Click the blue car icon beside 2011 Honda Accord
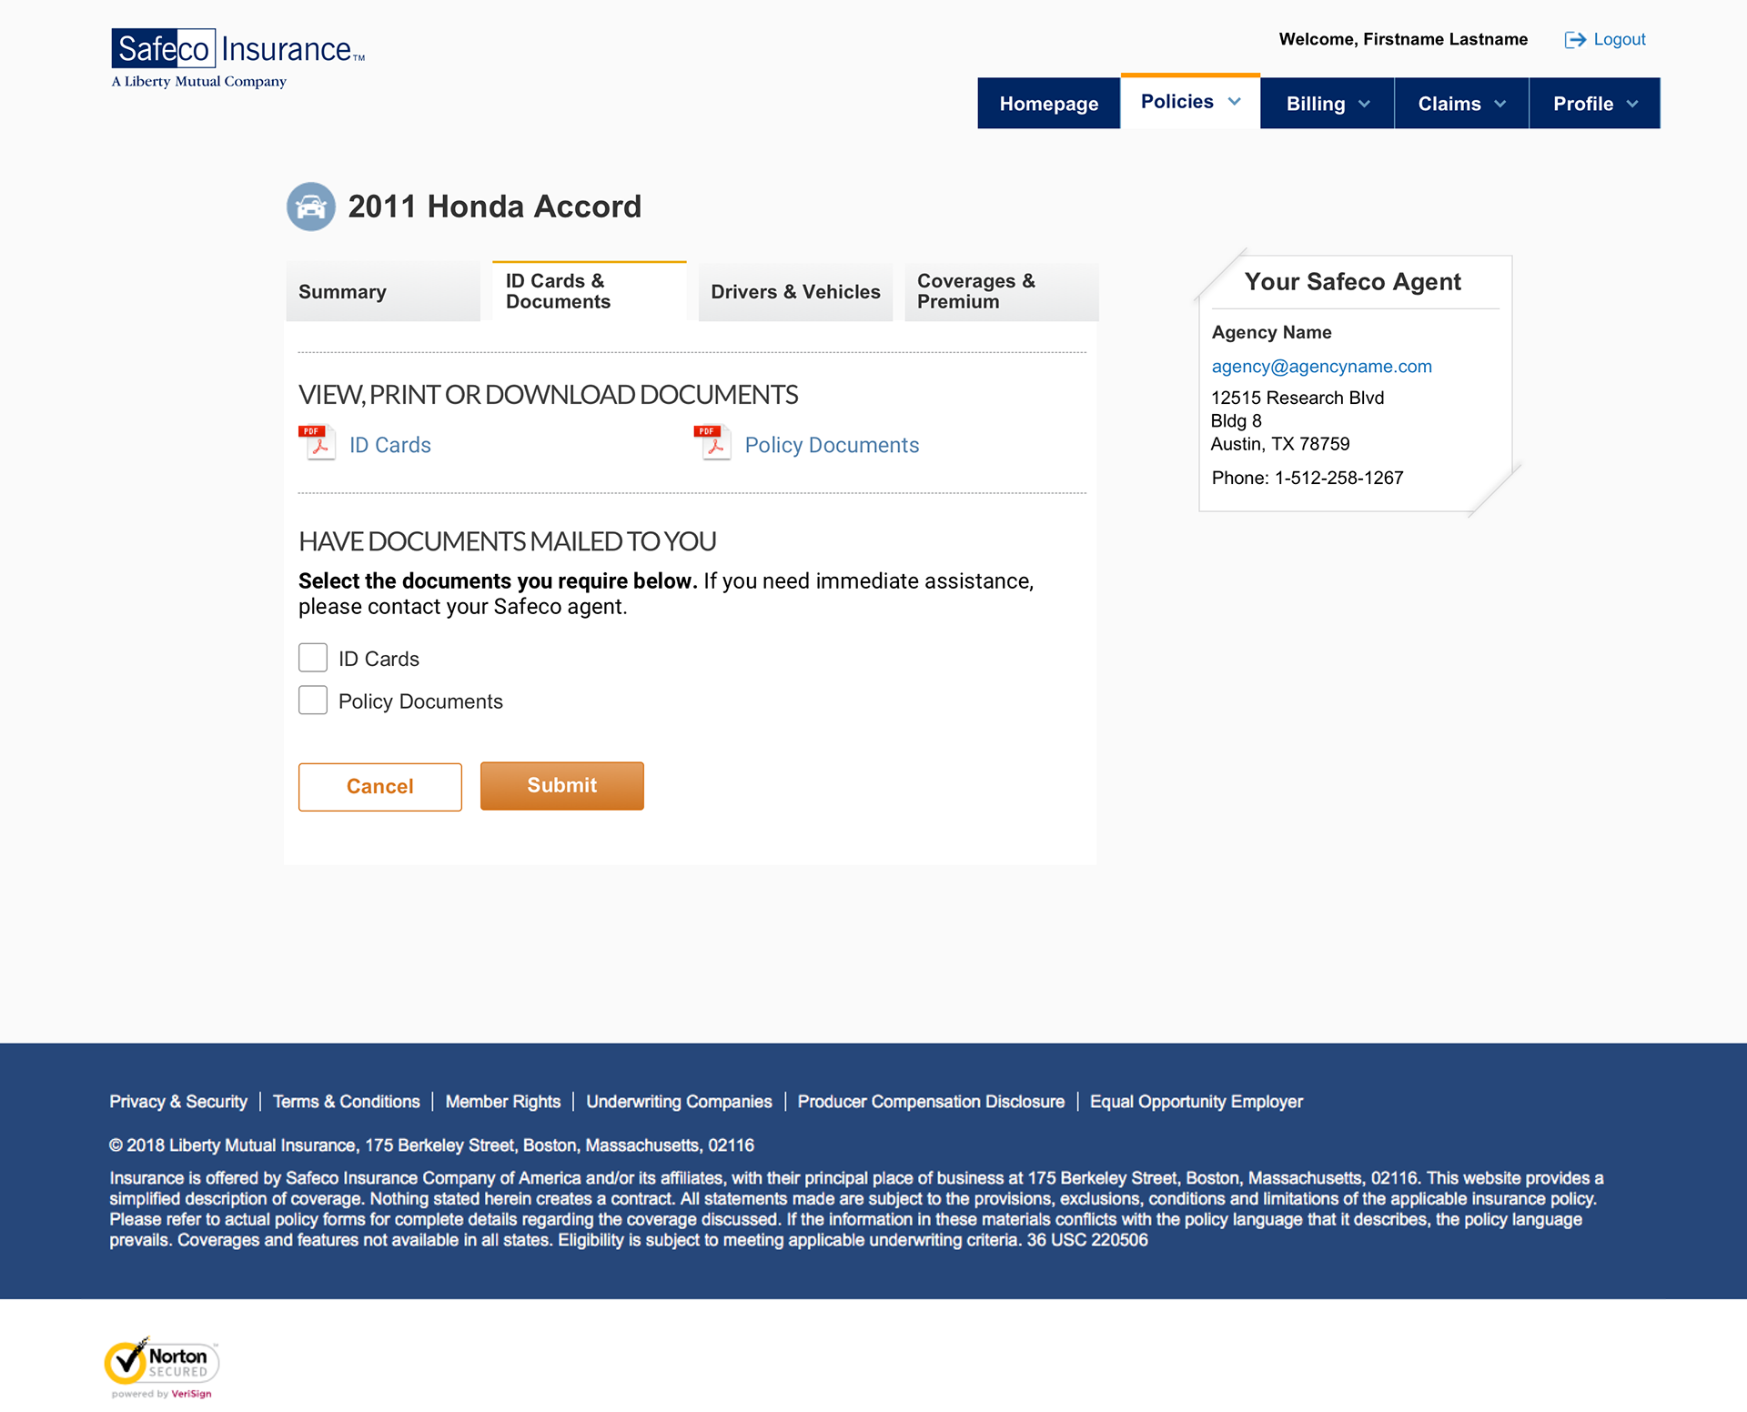The width and height of the screenshot is (1747, 1412). click(311, 207)
